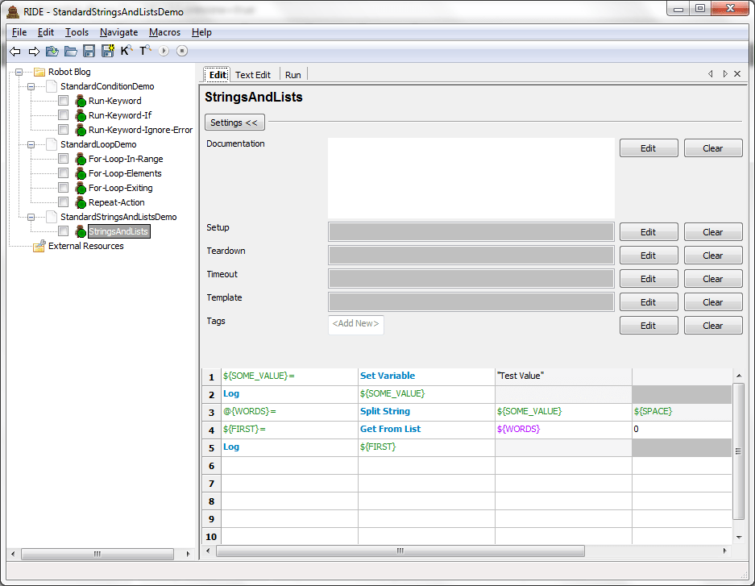
Task: Click the Add New tags field
Action: 356,324
